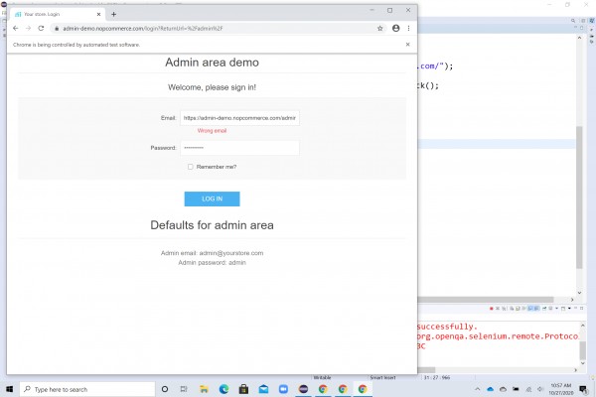Viewport: 596px width, 397px height.
Task: Go back using Chrome's back arrow
Action: tap(15, 28)
